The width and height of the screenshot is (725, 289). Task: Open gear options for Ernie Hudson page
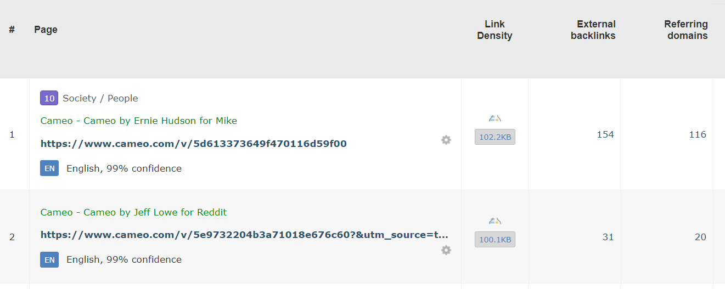click(x=446, y=140)
